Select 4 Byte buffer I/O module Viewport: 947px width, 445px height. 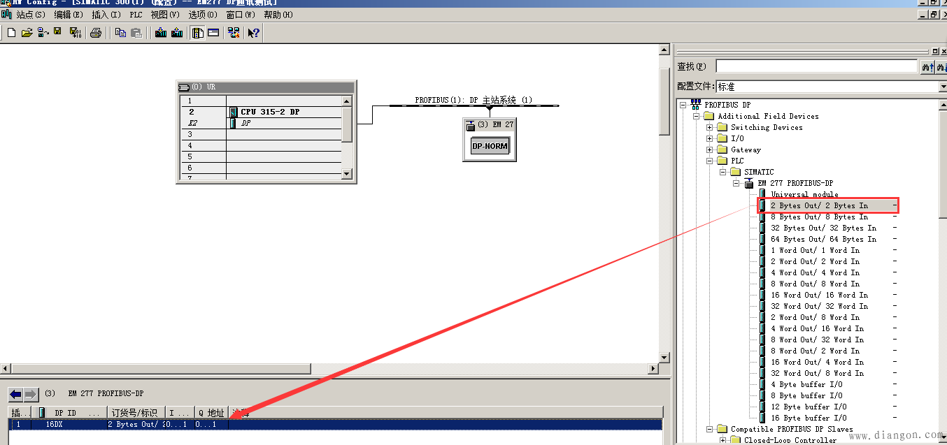(x=806, y=384)
